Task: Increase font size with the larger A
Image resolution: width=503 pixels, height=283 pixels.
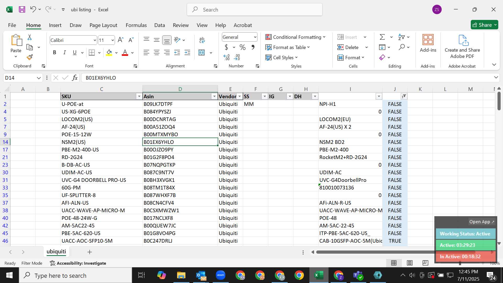Action: 121,40
